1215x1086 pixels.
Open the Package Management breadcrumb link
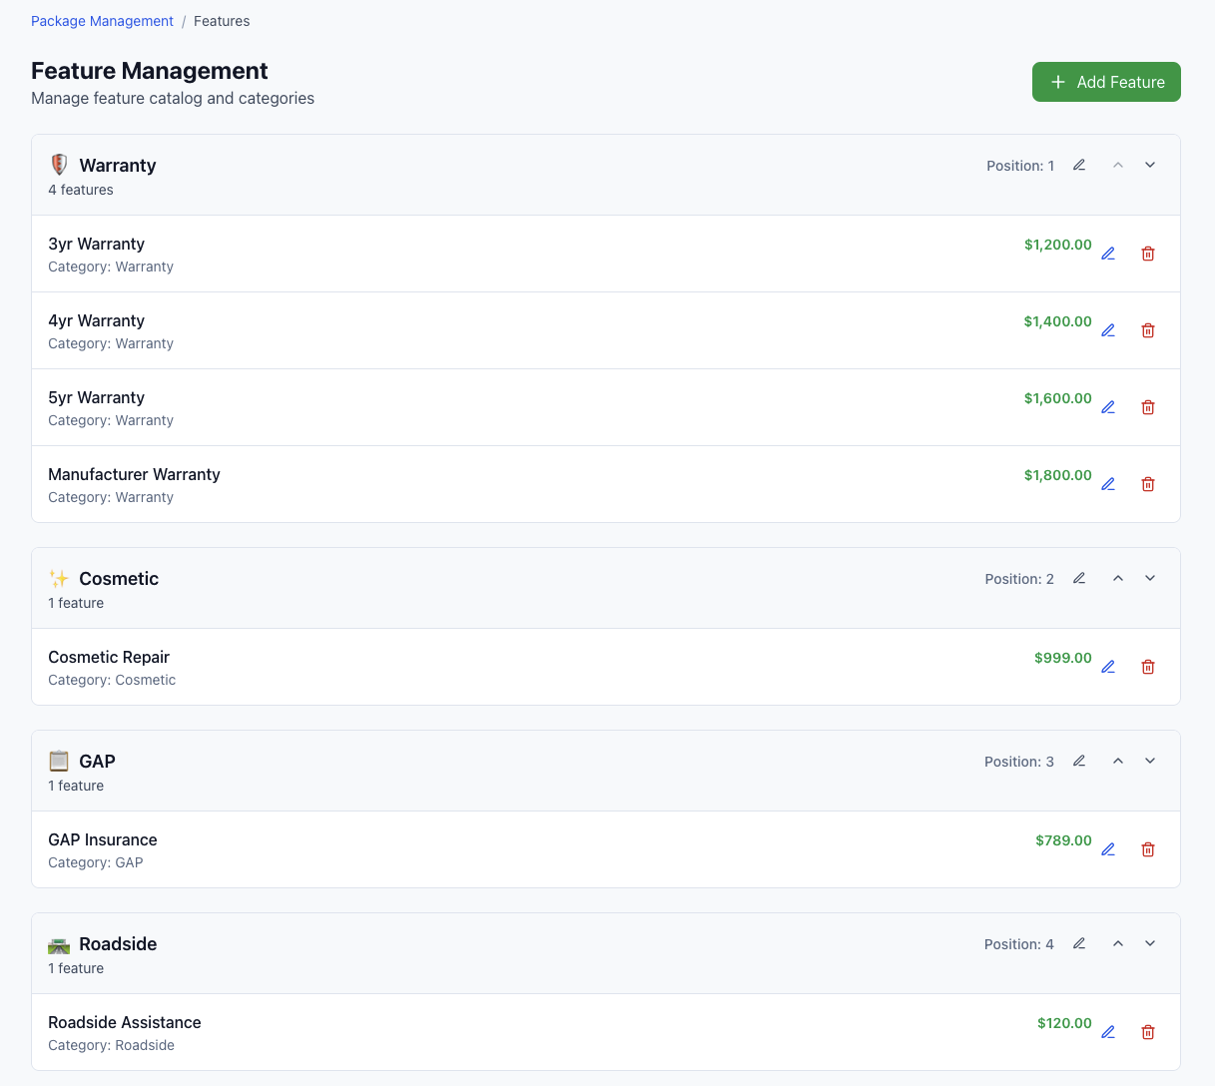[x=102, y=21]
